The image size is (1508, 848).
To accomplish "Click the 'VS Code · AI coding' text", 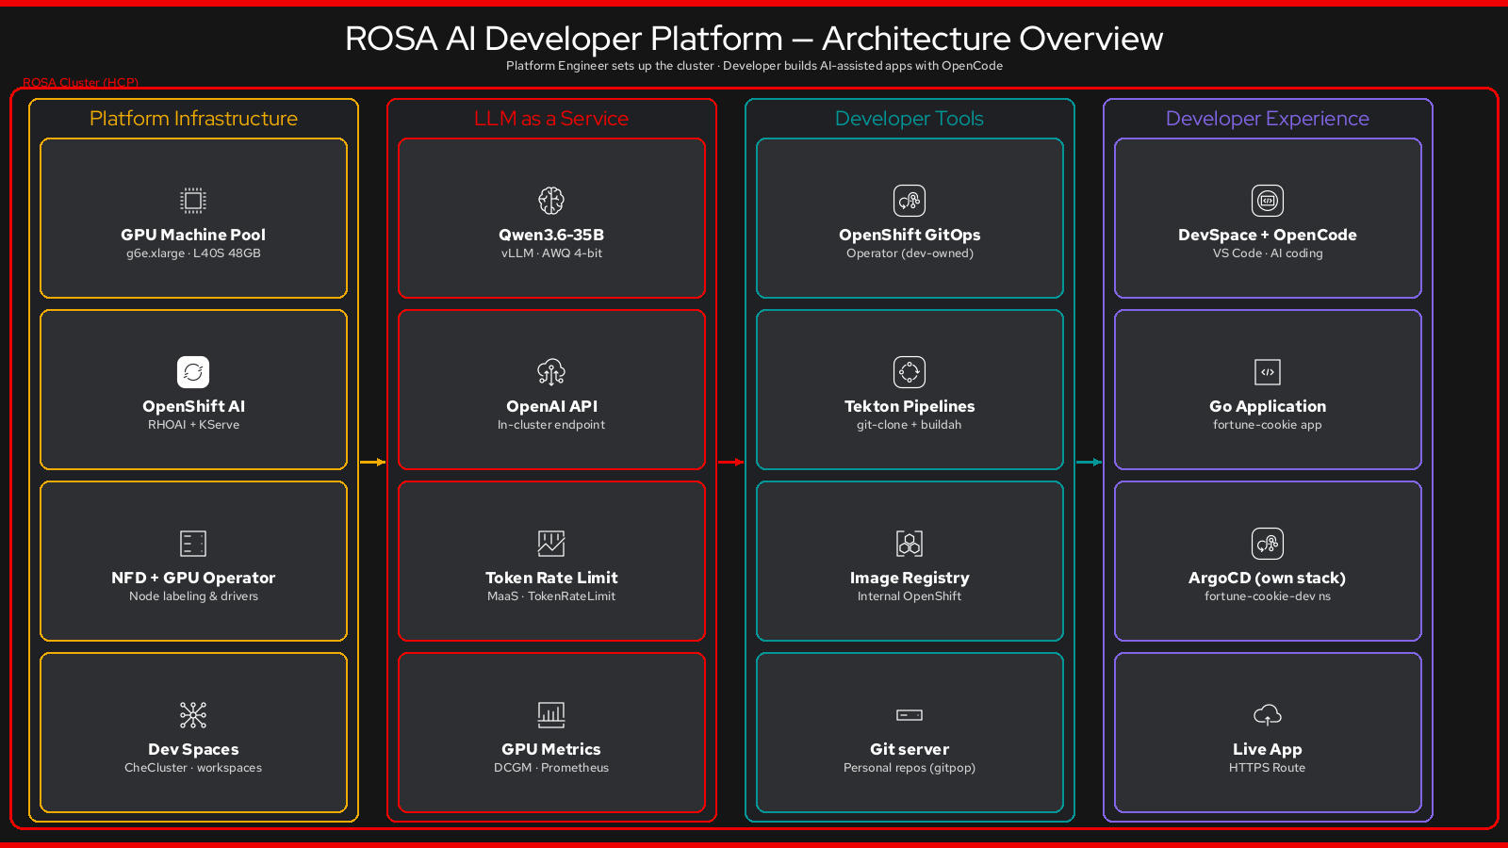I will 1268,253.
